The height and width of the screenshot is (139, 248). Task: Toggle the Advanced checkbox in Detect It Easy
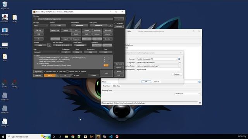pyautogui.click(x=115, y=23)
